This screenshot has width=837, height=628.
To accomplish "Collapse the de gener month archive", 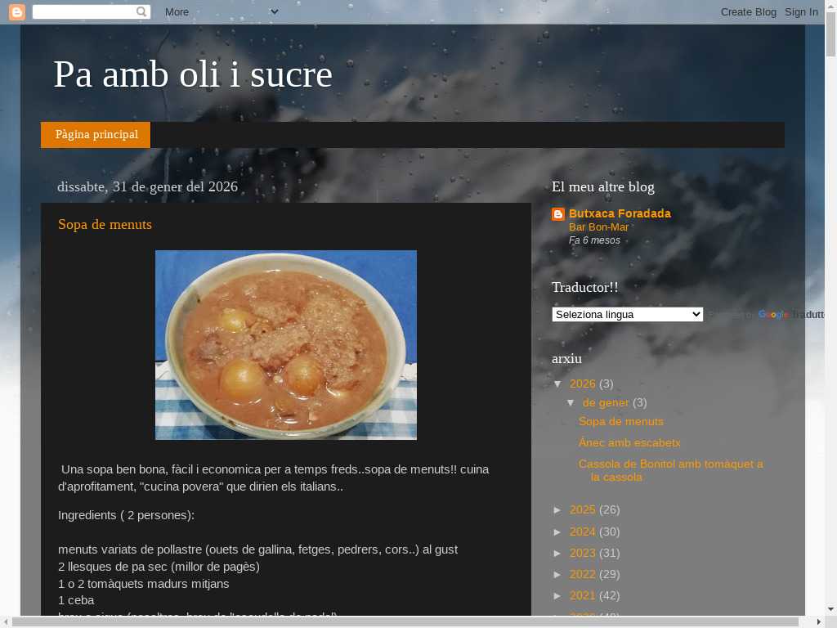I will point(571,402).
